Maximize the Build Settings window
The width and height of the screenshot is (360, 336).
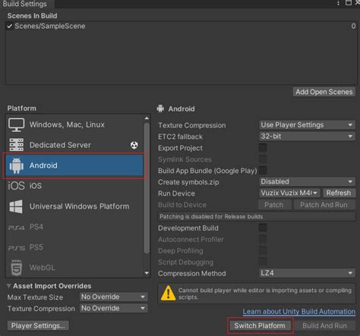[x=349, y=3]
